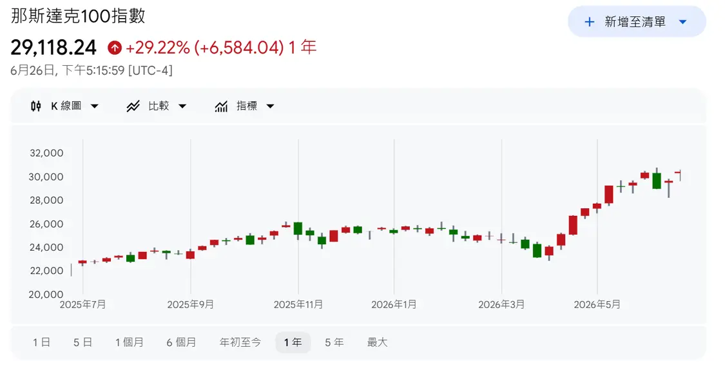Click the 2026年5月 axis label
This screenshot has width=725, height=370.
point(597,304)
